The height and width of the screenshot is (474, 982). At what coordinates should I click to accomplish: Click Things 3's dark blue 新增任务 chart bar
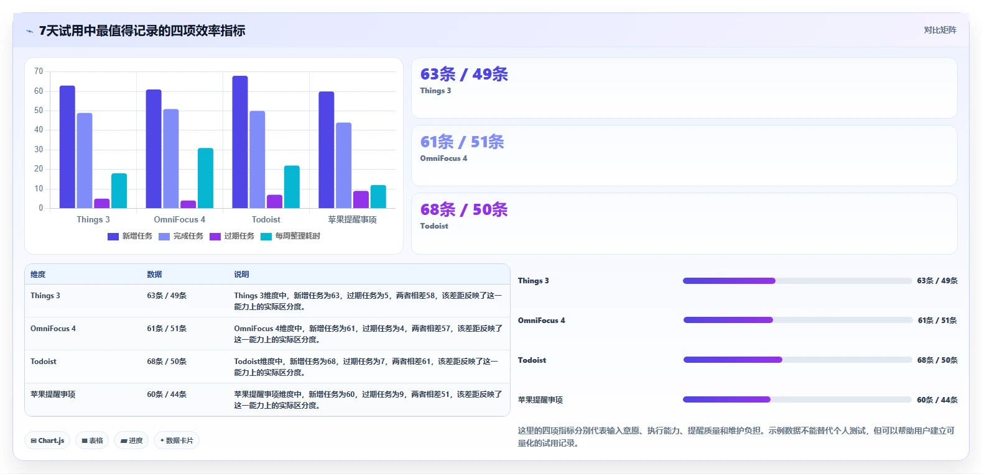click(x=67, y=147)
